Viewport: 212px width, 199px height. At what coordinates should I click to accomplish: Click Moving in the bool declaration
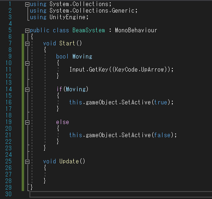point(82,56)
